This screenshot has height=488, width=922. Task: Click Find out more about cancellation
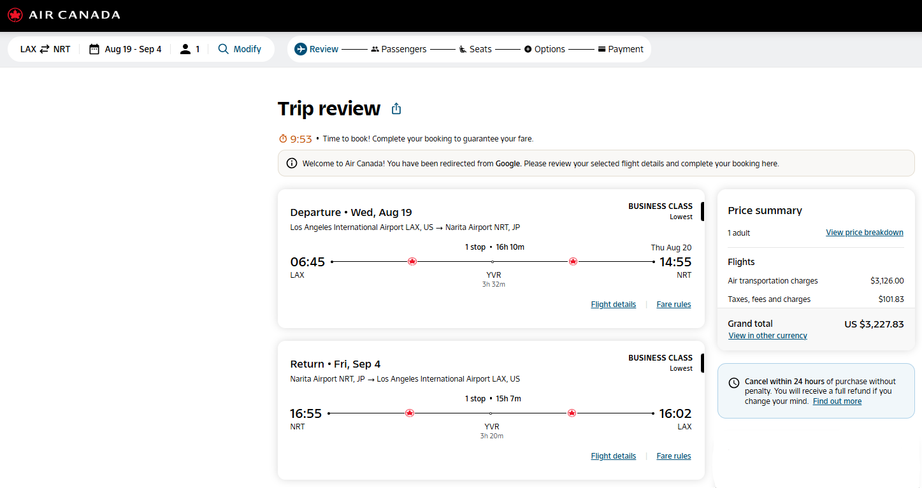837,401
